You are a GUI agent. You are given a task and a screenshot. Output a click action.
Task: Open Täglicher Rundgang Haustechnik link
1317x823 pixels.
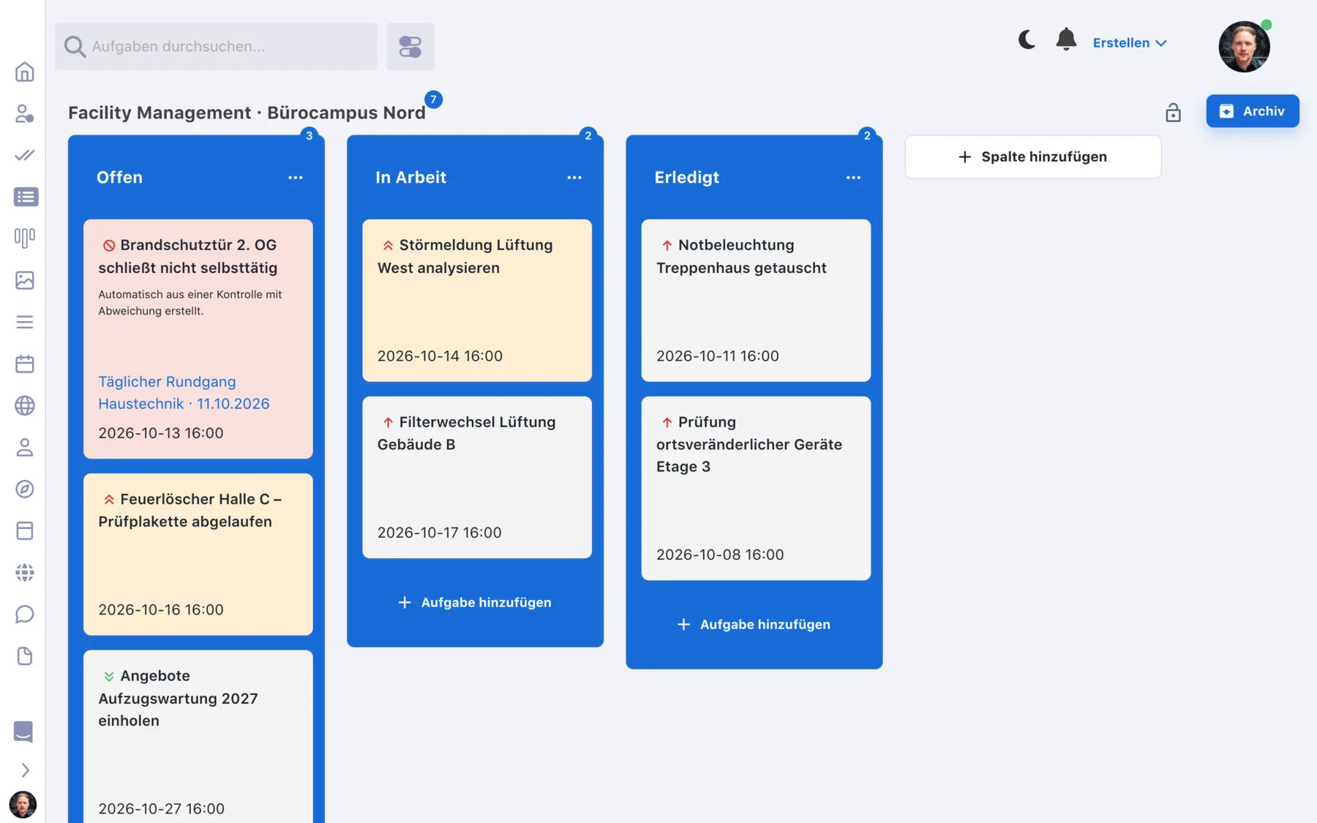(x=184, y=393)
